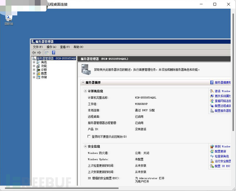Click the show/hide console tree toolbar icon
This screenshot has height=191, width=236.
[47, 53]
